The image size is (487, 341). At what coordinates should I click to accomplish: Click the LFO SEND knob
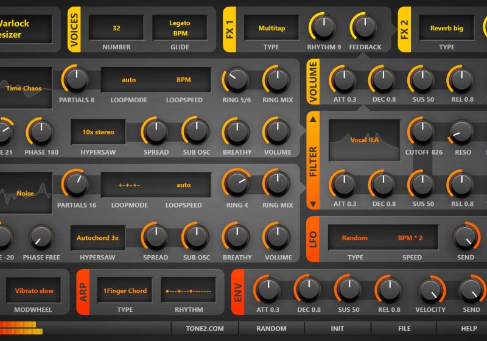(x=466, y=237)
